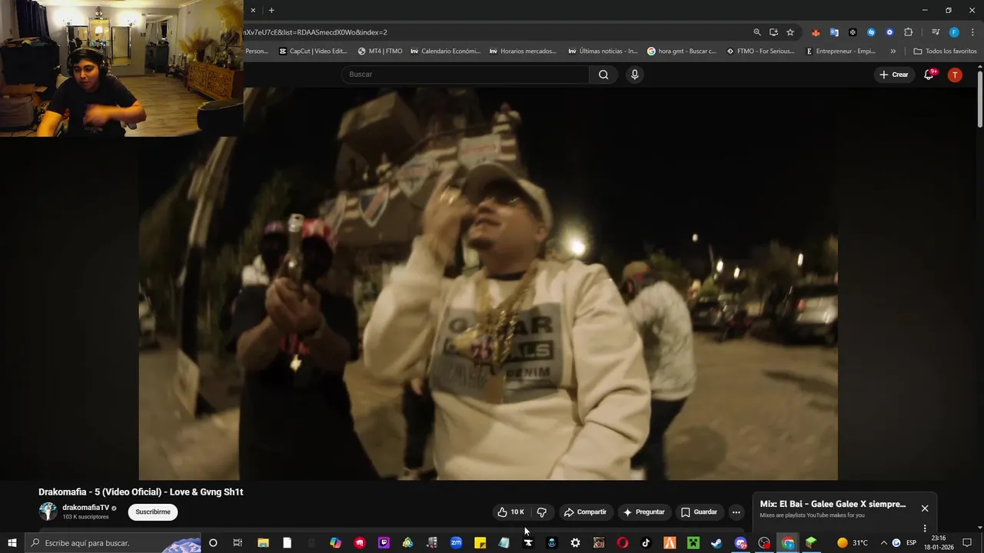Click the Crear button
984x553 pixels.
pyautogui.click(x=893, y=75)
